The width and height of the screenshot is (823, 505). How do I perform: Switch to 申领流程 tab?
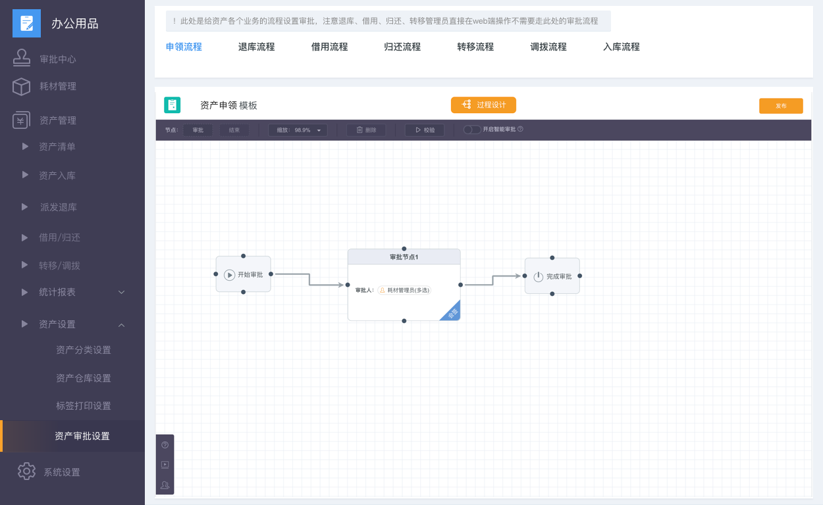184,47
